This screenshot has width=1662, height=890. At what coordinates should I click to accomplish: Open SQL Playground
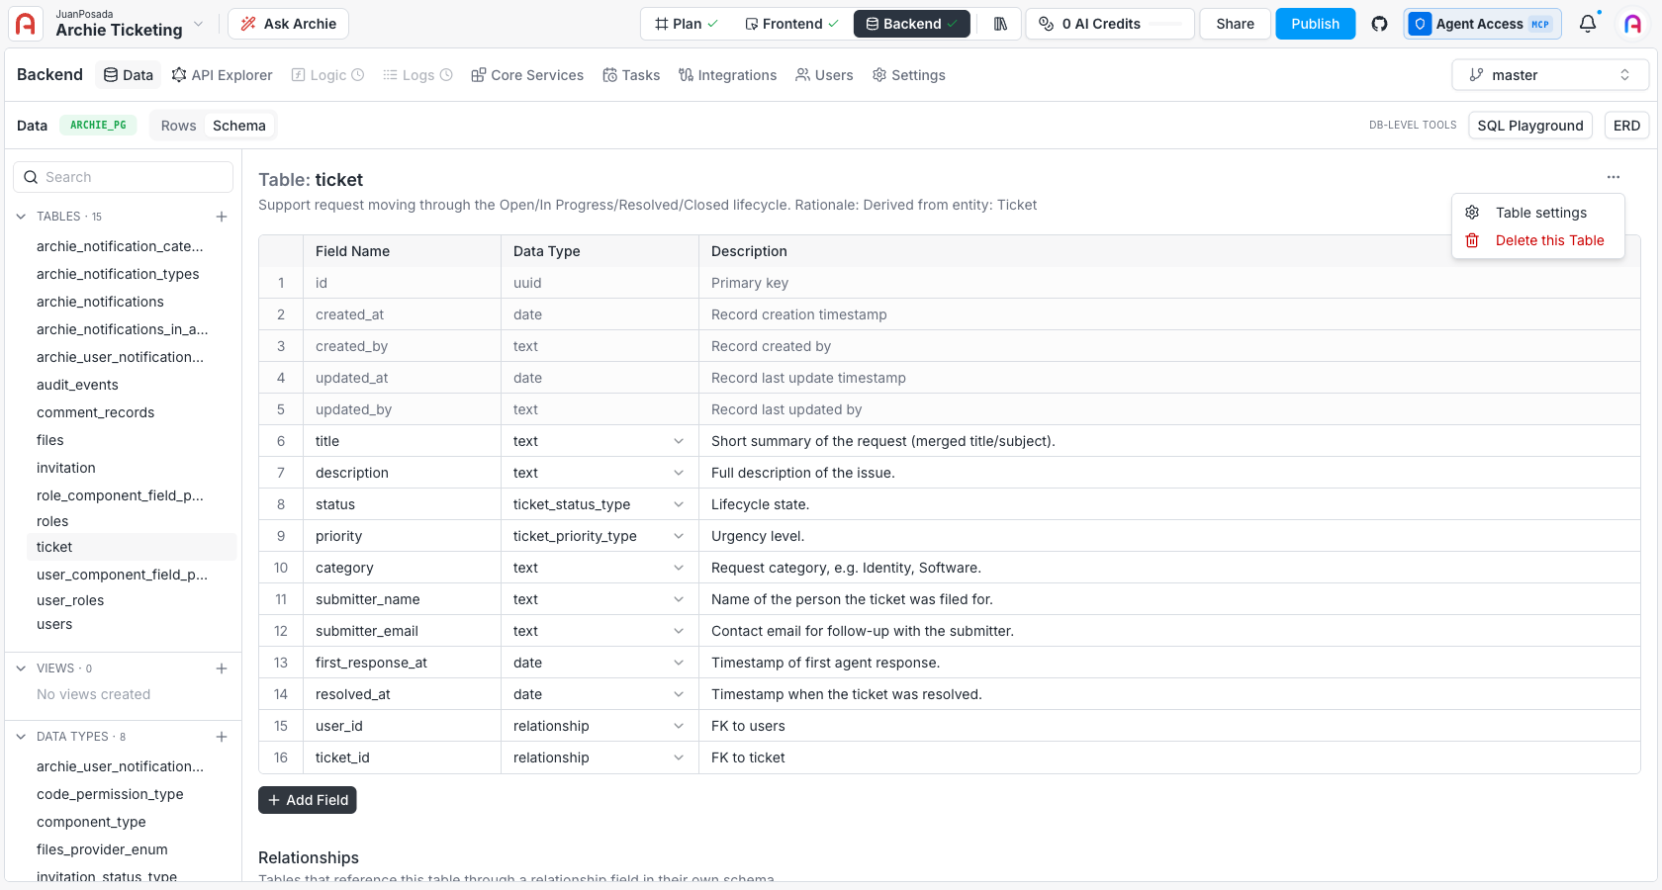coord(1530,126)
